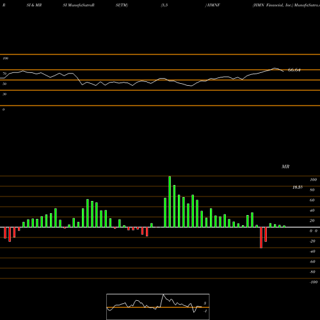Click the RSI axis label 70

pyautogui.click(x=4, y=74)
